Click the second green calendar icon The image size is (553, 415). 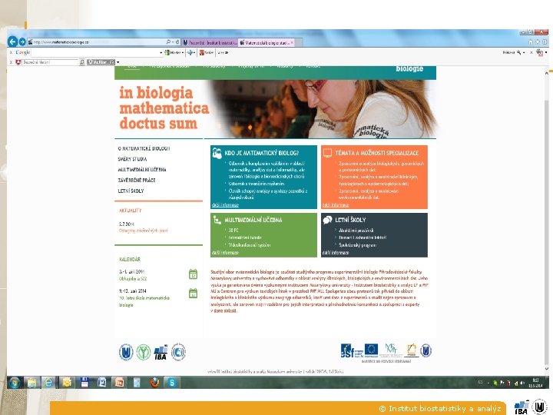coord(193,294)
